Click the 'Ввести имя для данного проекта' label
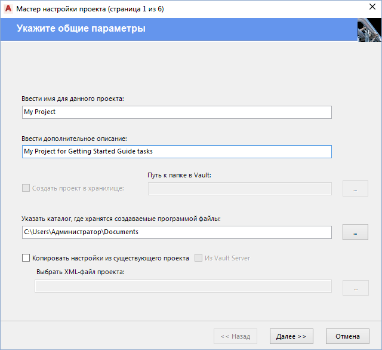 72,99
